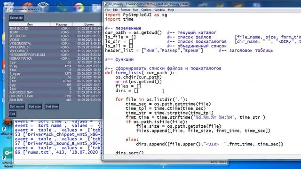
Task: Select the Boot.BAK row
Action: pos(55,100)
